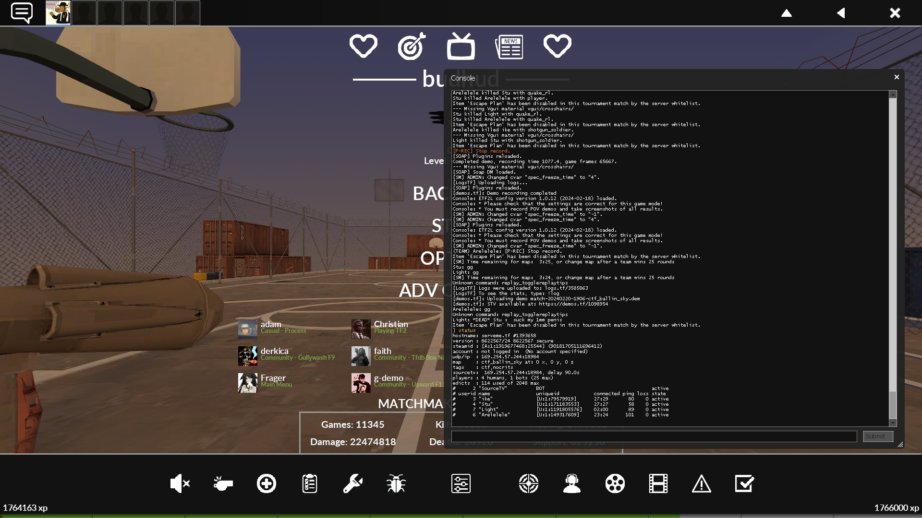The image size is (922, 518).
Task: Click the demos.tf STV available link line
Action: 530,304
